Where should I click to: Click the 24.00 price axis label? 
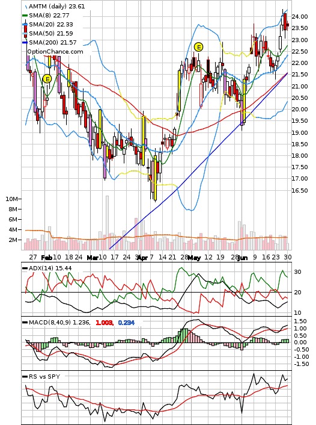pos(300,17)
